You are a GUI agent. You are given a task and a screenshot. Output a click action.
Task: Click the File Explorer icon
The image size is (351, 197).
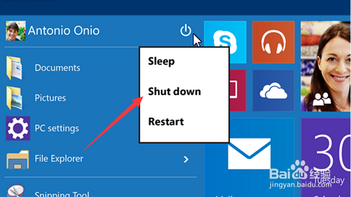pyautogui.click(x=16, y=159)
